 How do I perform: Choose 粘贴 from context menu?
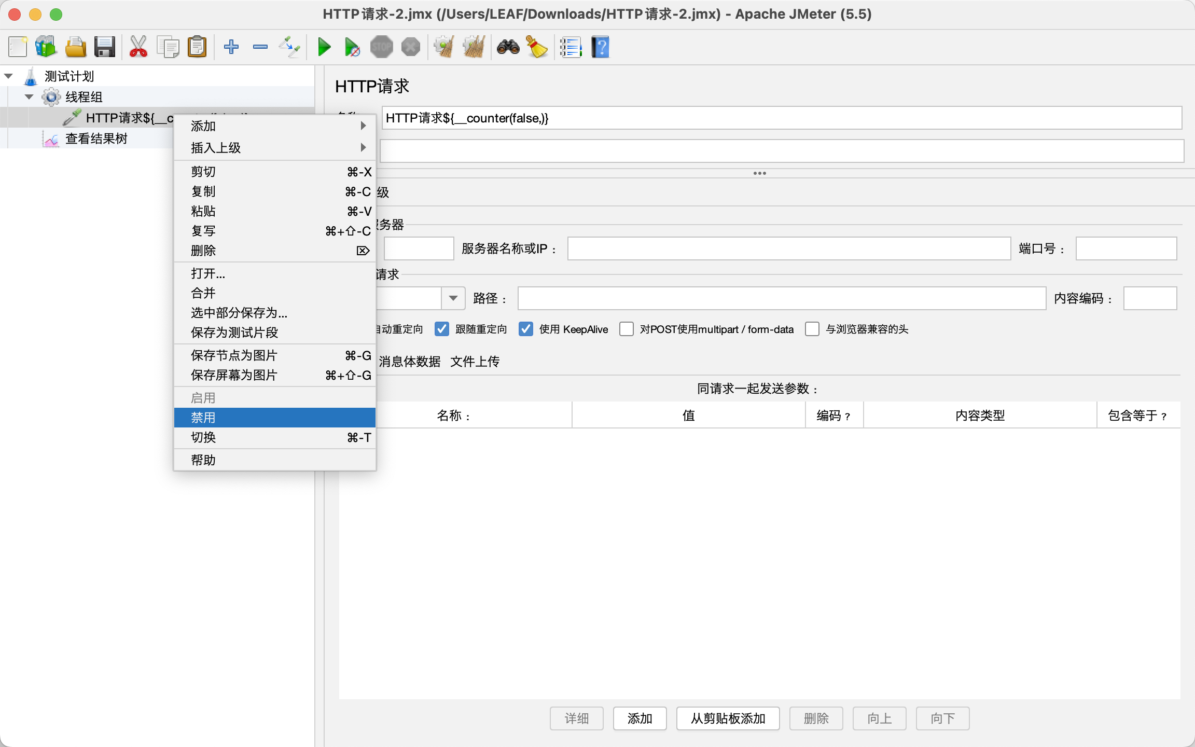point(275,211)
